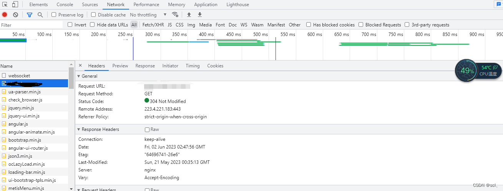Open the Application tab
This screenshot has height=191, width=503.
point(206,5)
